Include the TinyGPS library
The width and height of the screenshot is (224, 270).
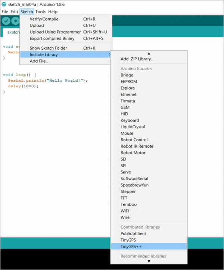[149, 240]
